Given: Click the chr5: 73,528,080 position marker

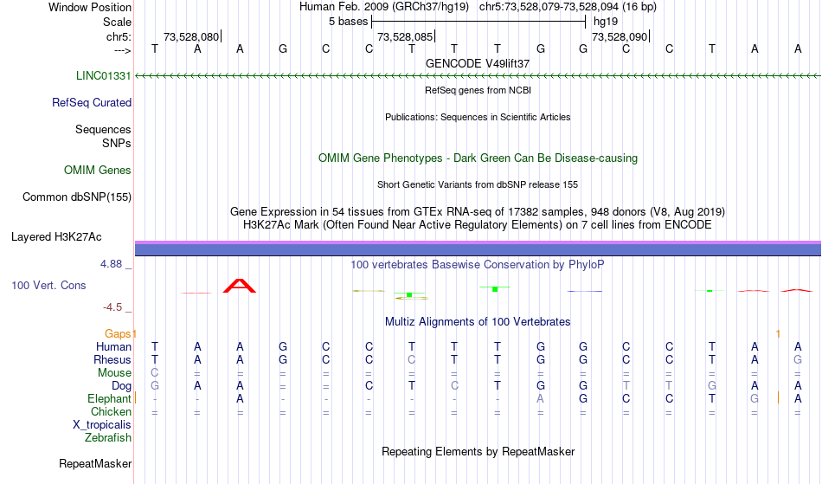Looking at the screenshot, I should [x=192, y=36].
